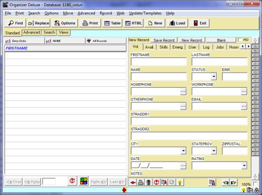Click the Blank button
Screen dimensions: 262x195
click(221, 40)
